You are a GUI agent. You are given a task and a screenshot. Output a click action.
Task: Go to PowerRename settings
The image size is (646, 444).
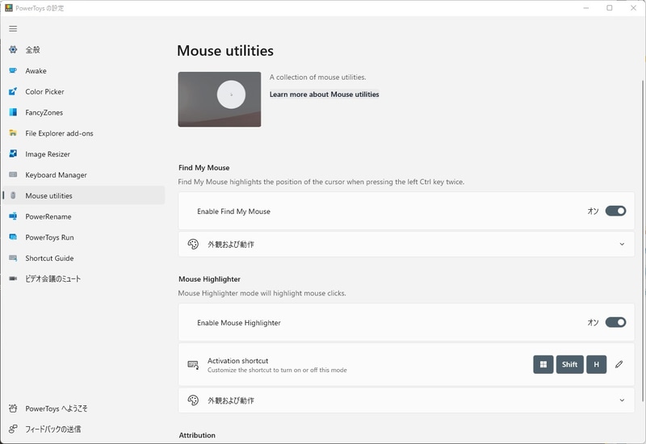(84, 216)
